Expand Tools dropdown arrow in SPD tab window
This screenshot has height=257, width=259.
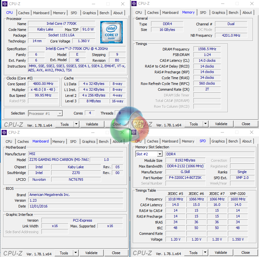pos(206,252)
